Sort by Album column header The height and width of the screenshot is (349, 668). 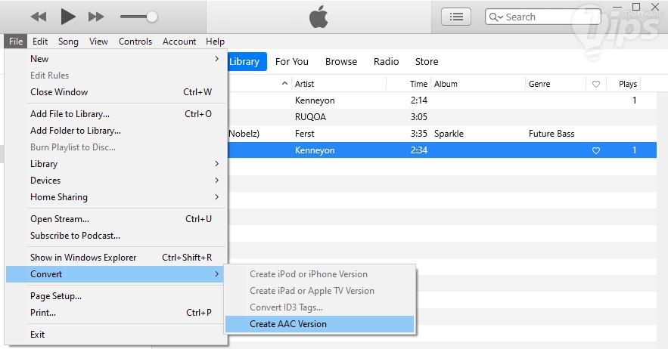(x=478, y=84)
